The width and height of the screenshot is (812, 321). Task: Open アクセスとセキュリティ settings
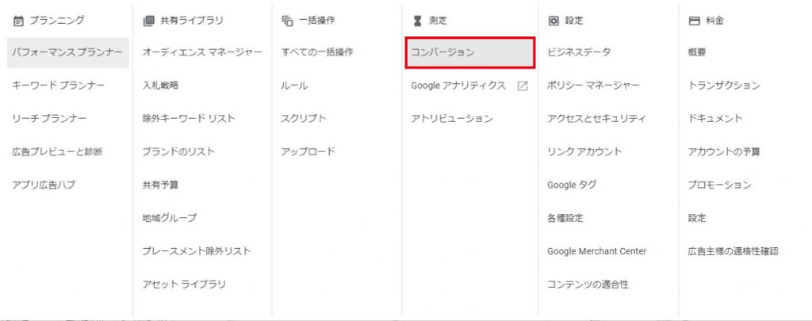tap(596, 119)
